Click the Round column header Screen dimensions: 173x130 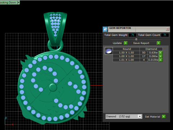127,49
